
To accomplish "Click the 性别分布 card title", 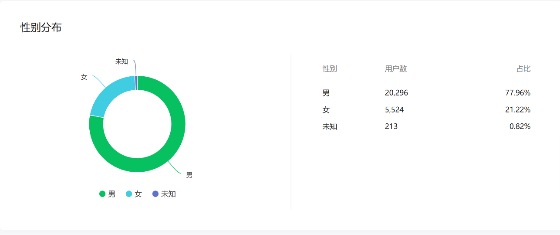I will 41,28.
